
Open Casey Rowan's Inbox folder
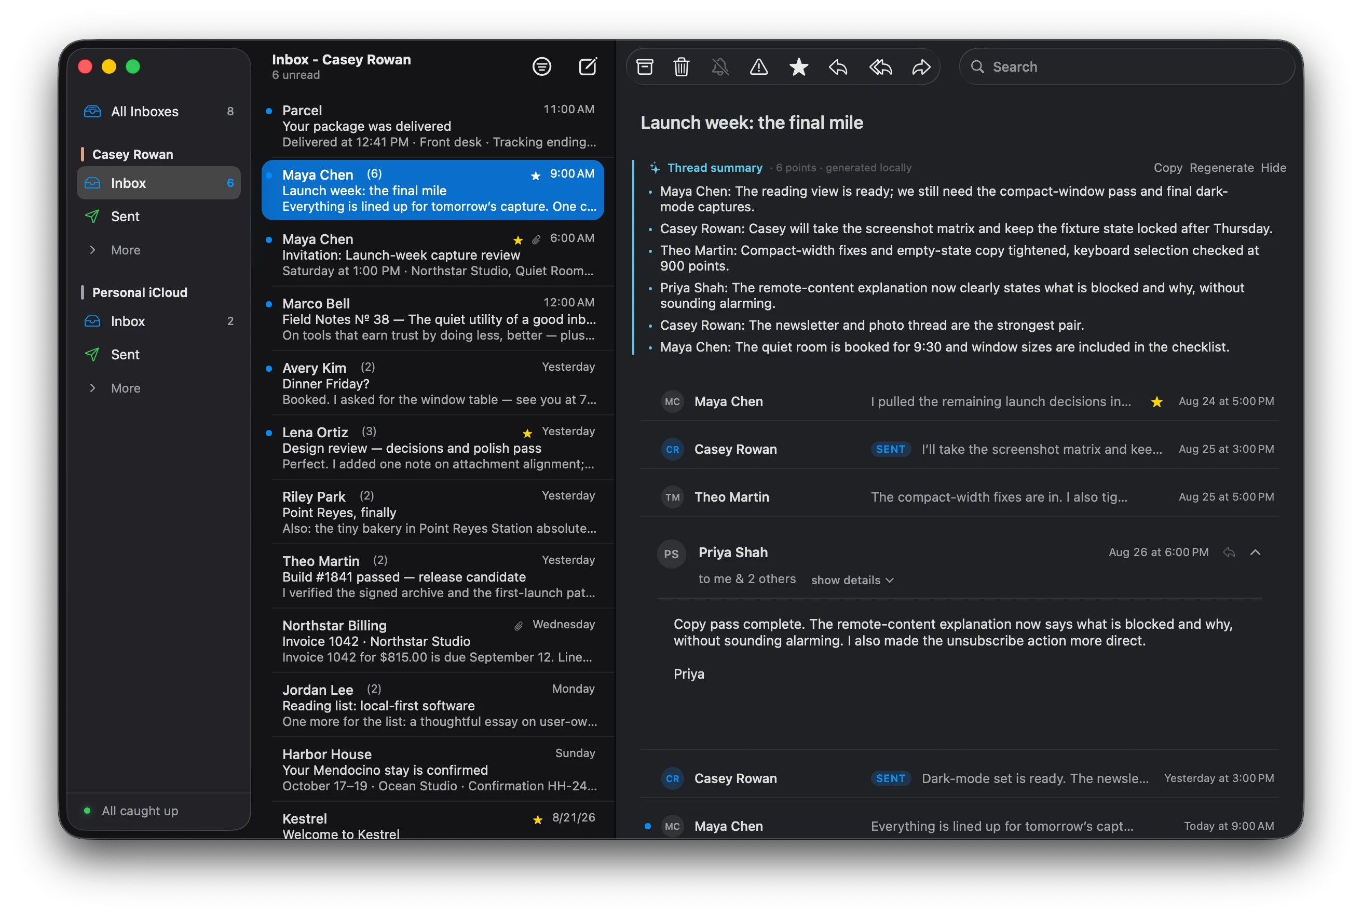click(159, 183)
